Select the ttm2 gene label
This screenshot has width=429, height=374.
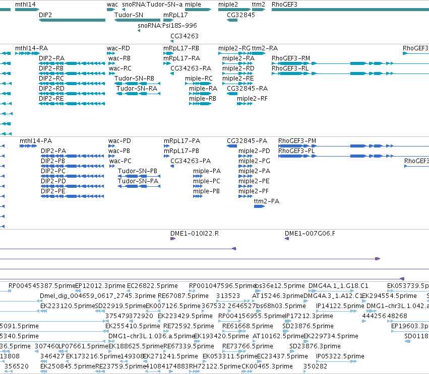click(x=259, y=5)
